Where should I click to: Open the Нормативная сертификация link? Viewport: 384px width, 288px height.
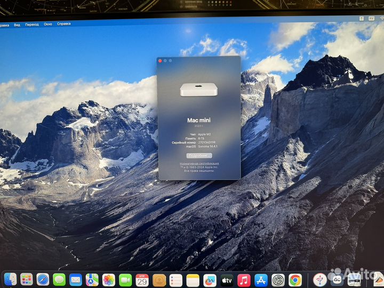[199, 164]
